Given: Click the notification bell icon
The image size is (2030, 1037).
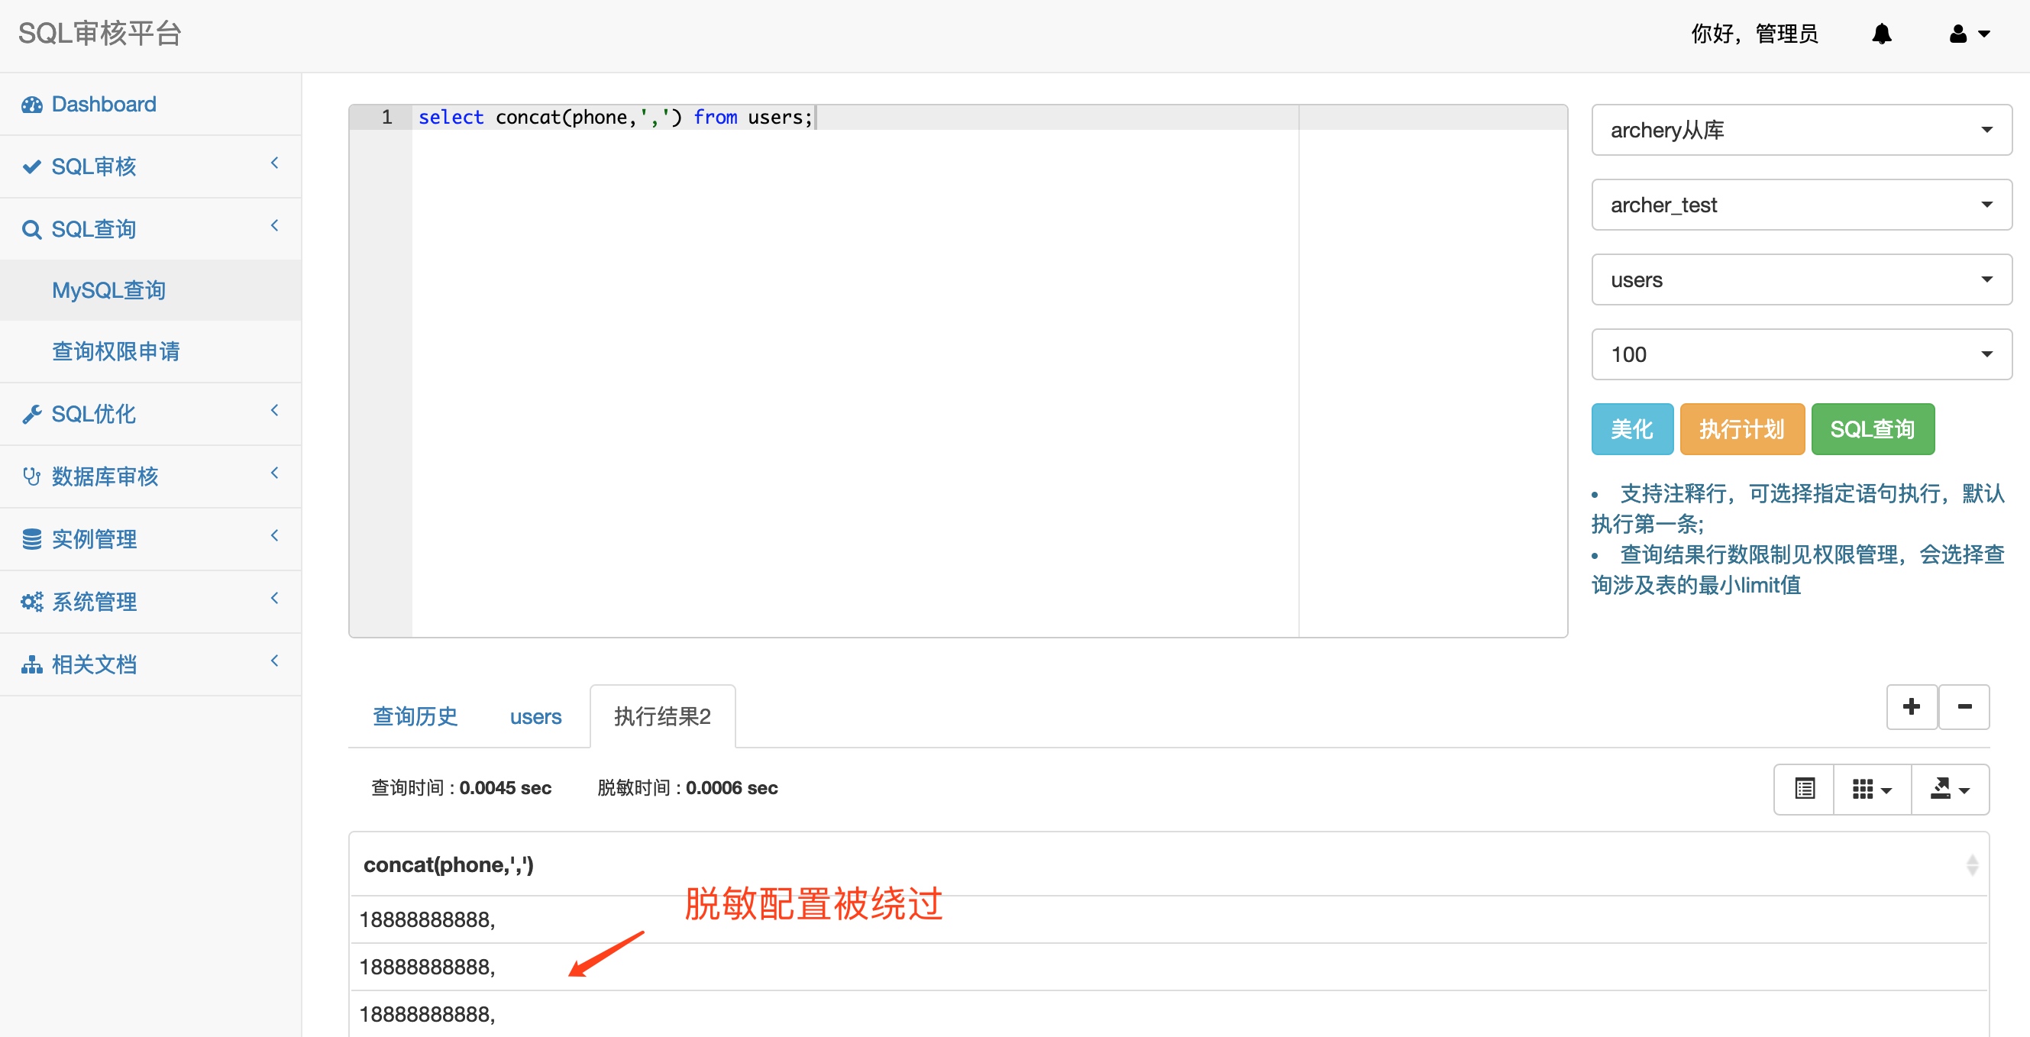Looking at the screenshot, I should coord(1881,34).
